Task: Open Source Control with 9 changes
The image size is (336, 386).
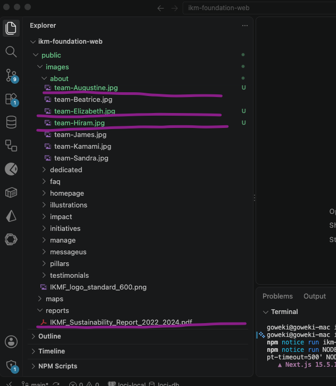Action: [12, 75]
